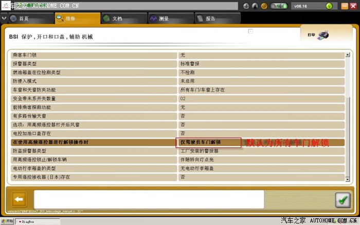Expand the chevron left of 首页 tab

click(5, 18)
